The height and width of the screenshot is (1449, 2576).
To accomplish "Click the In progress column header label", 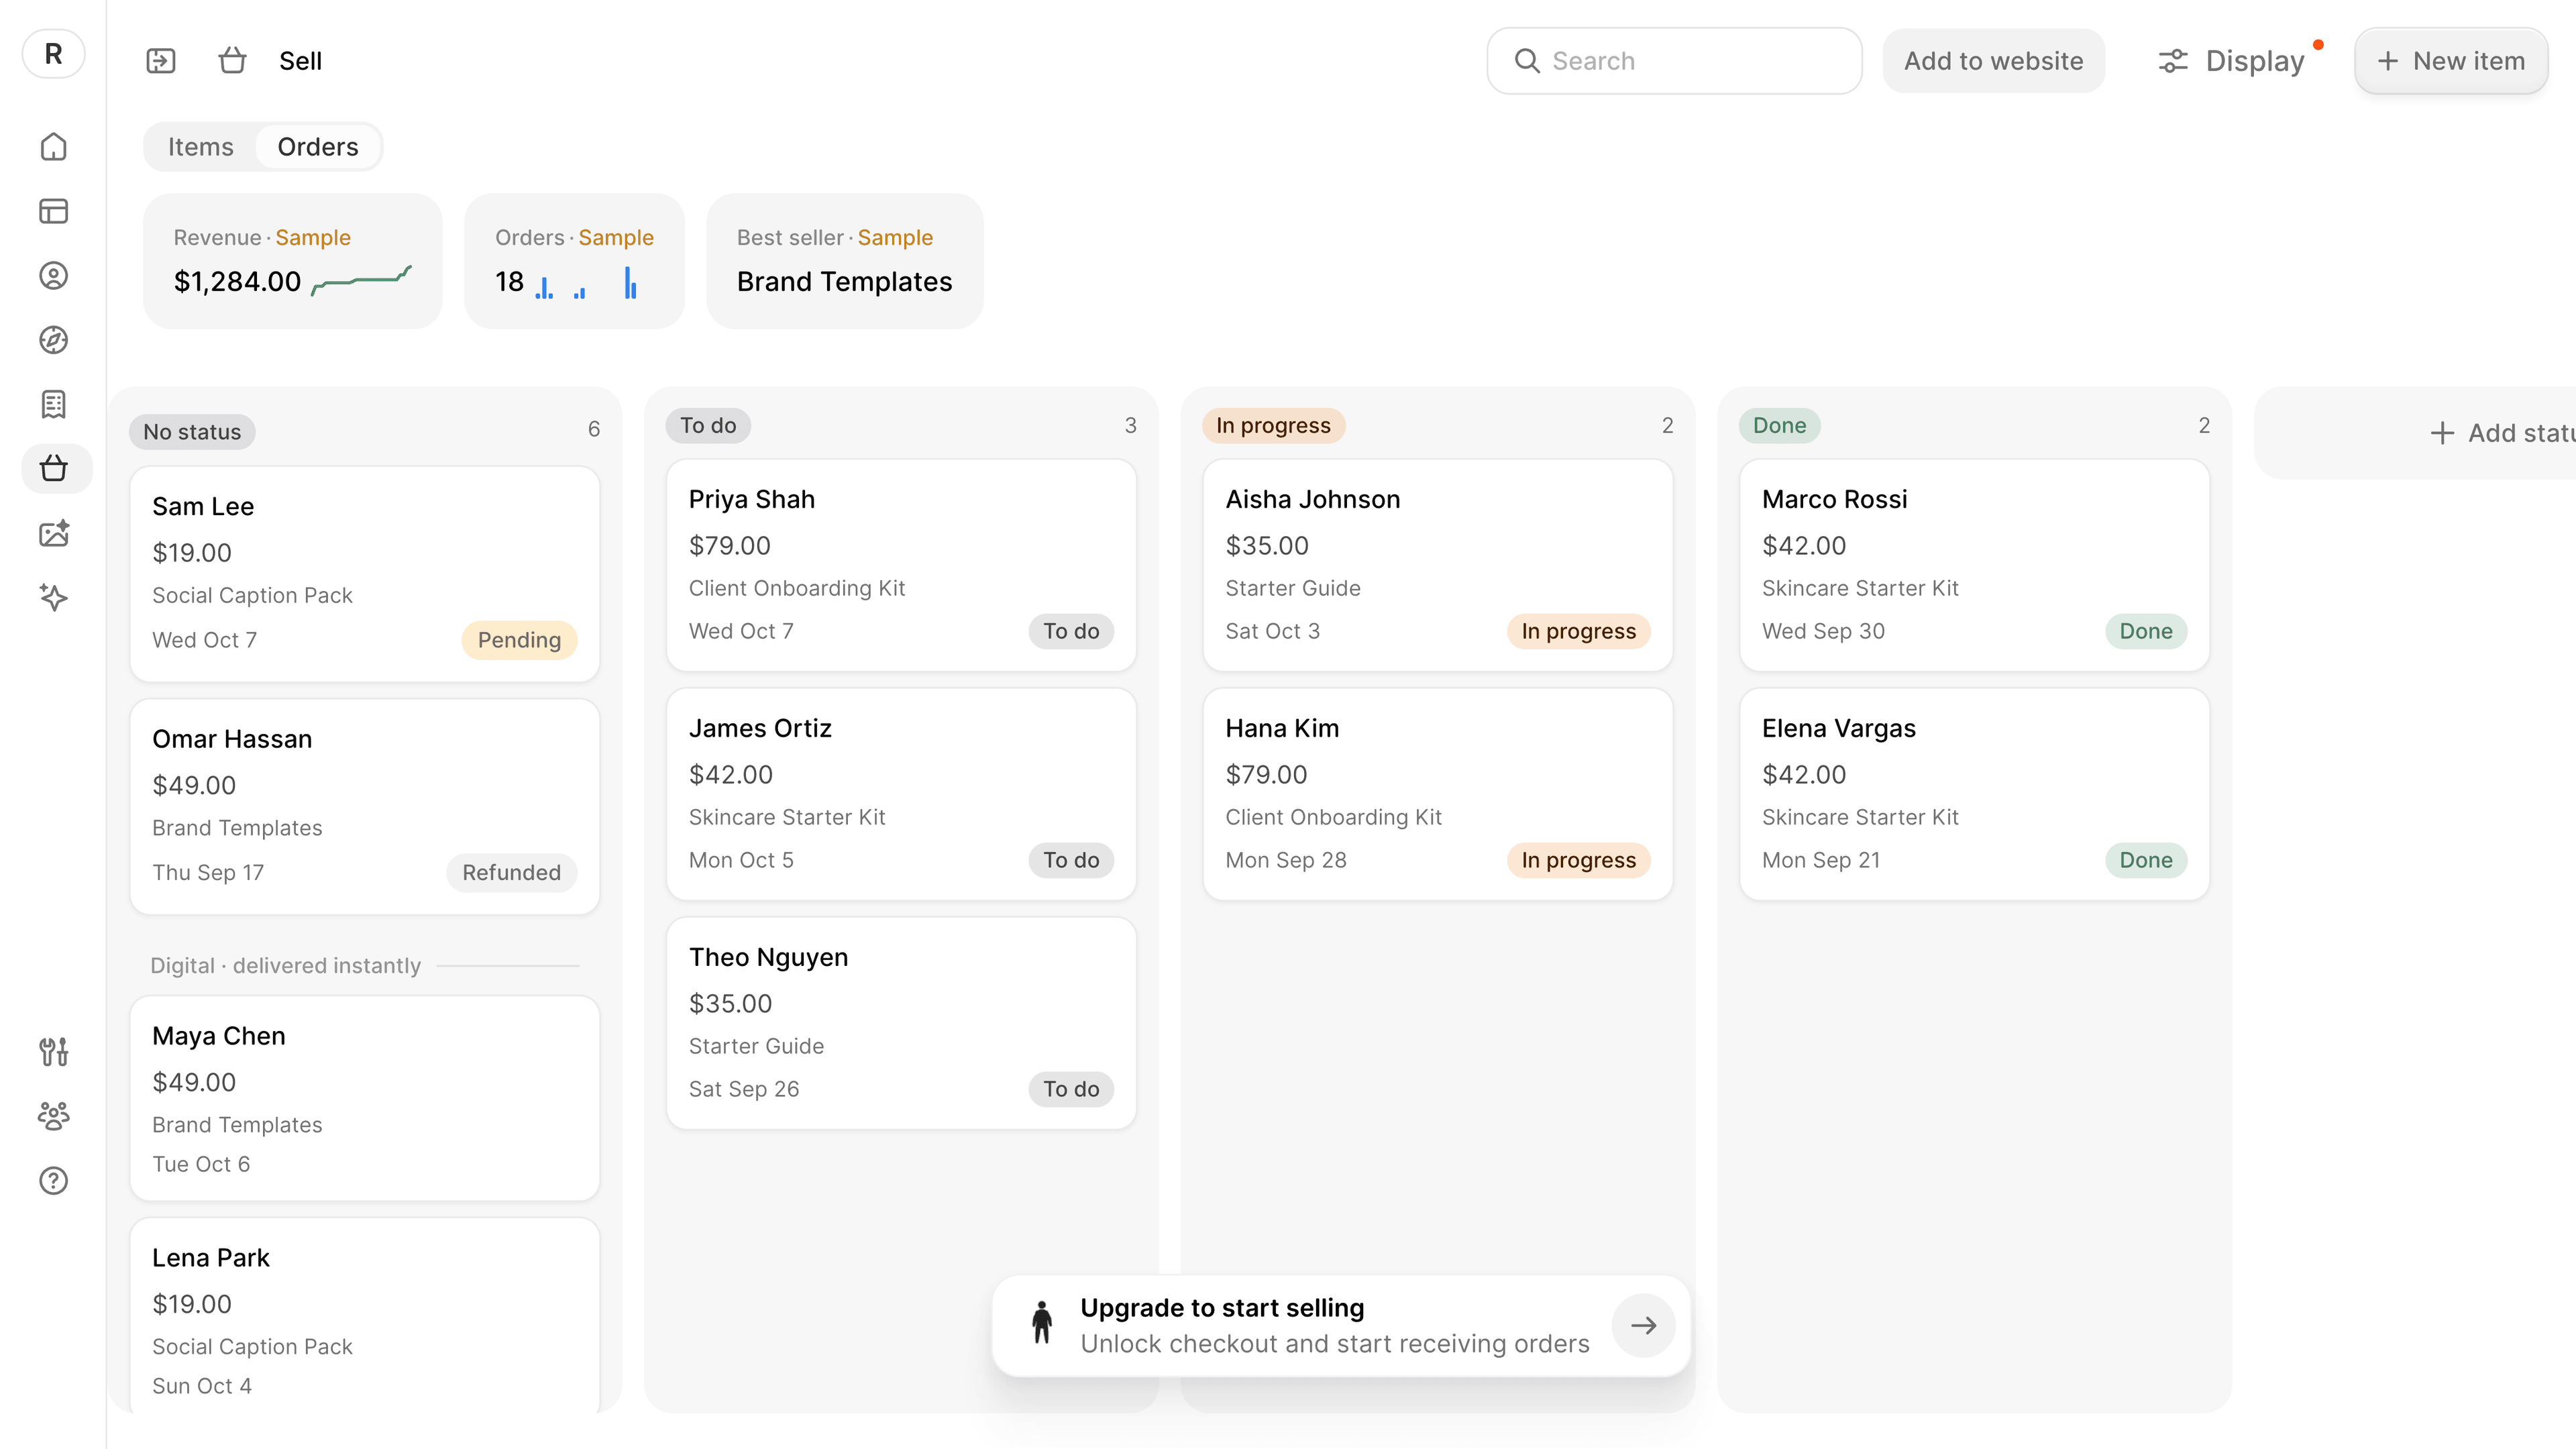I will pyautogui.click(x=1273, y=425).
